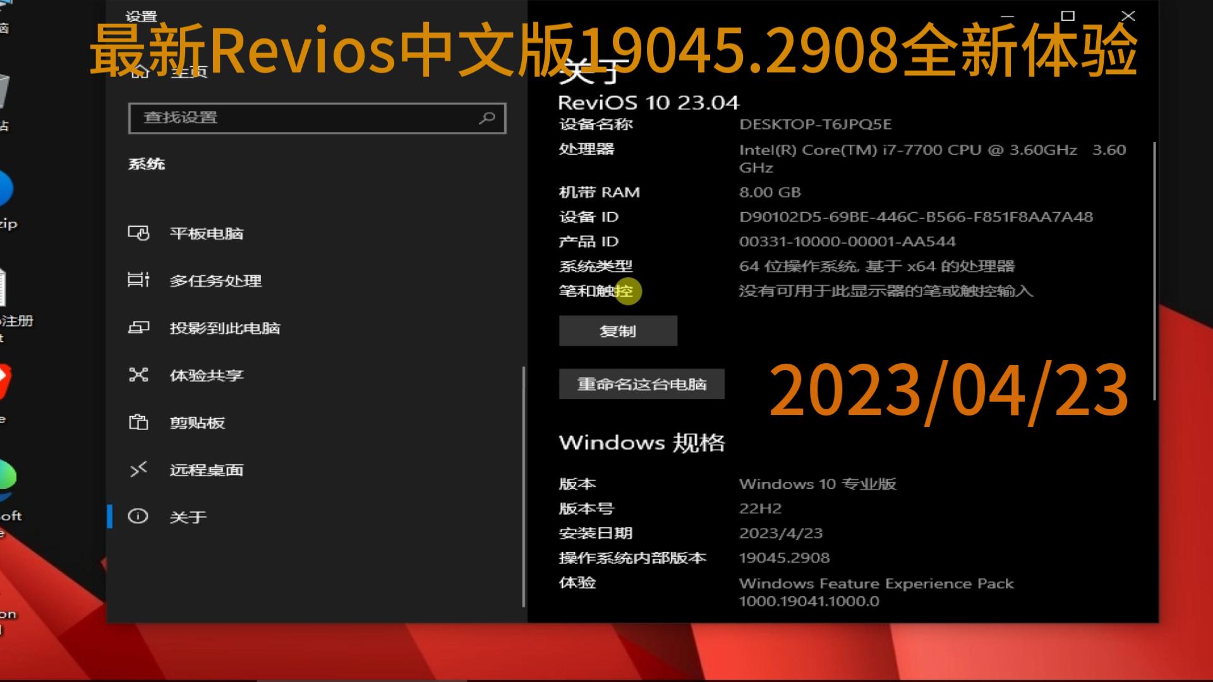The image size is (1213, 682).
Task: Click product ID 00331-10000-00001-AA544
Action: click(x=847, y=241)
